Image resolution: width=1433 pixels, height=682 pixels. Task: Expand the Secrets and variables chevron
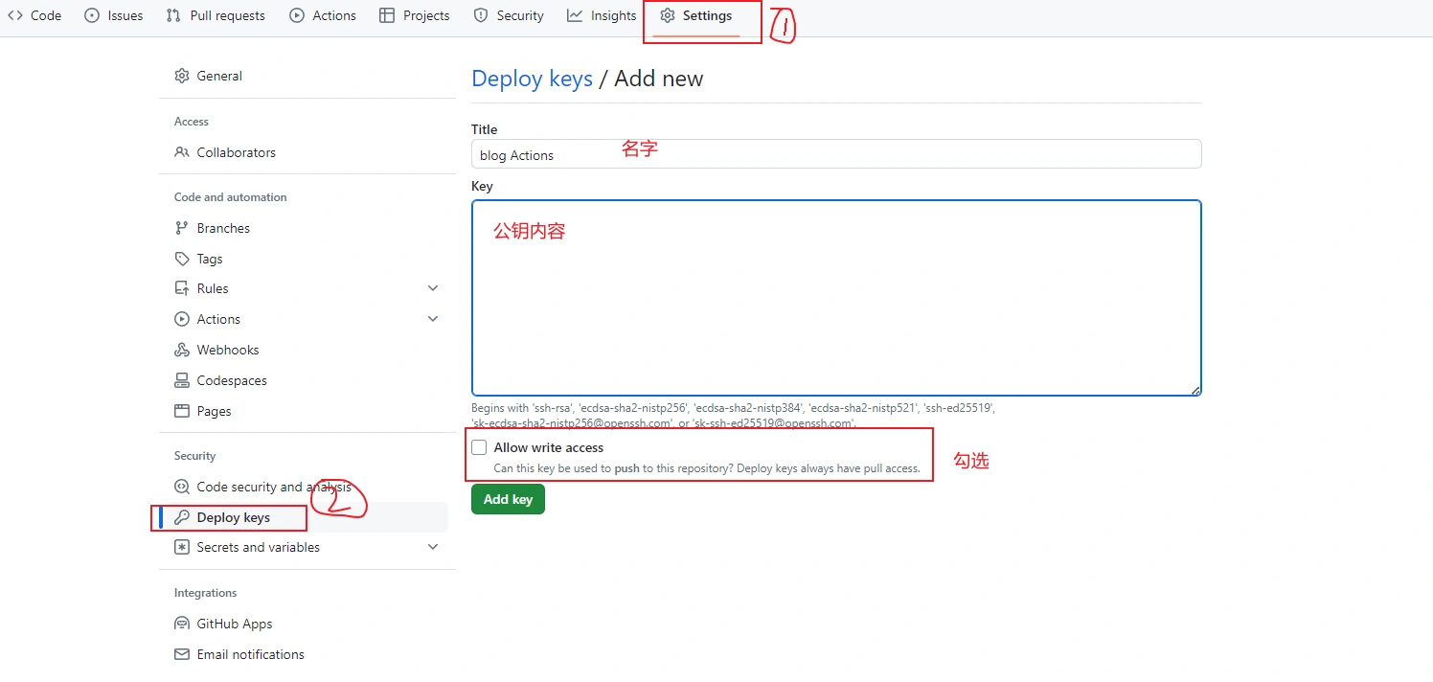pos(433,547)
